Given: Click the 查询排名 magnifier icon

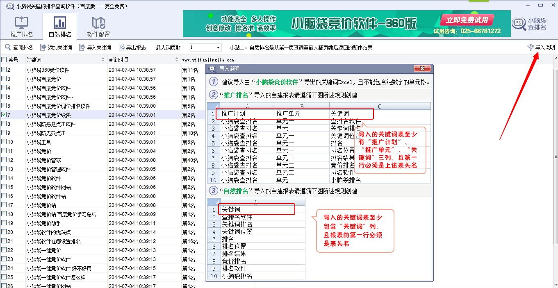Looking at the screenshot, I should coord(8,48).
